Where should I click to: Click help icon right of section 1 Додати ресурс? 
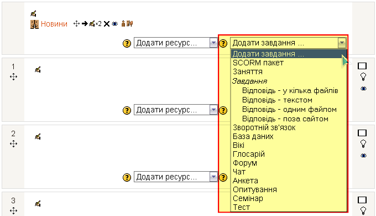click(223, 111)
